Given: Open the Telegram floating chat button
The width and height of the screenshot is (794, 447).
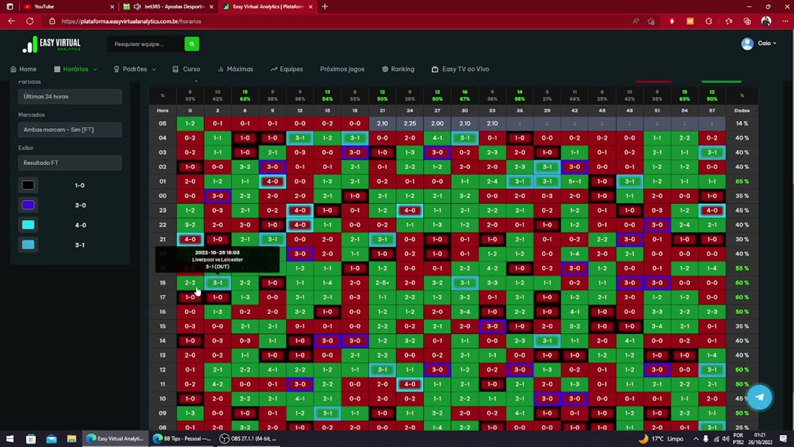Looking at the screenshot, I should tap(759, 397).
